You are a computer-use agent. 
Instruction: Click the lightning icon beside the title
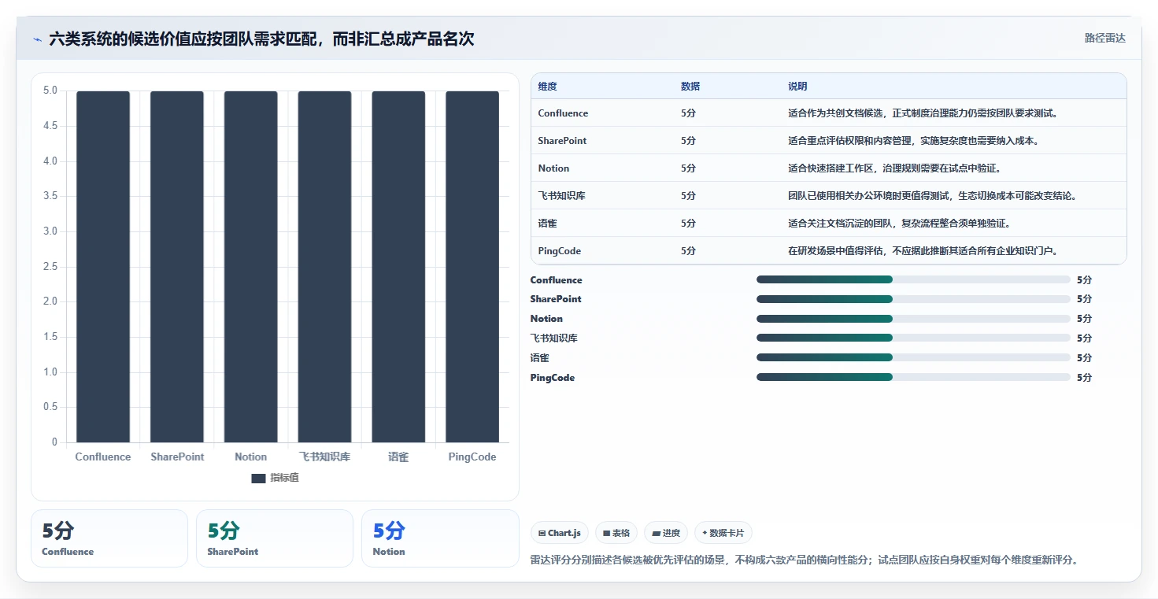point(38,39)
